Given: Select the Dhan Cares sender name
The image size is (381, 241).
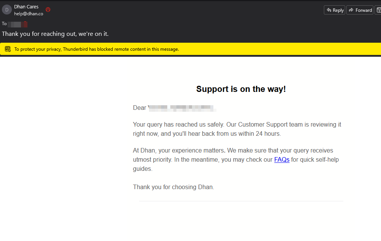Looking at the screenshot, I should click(26, 7).
